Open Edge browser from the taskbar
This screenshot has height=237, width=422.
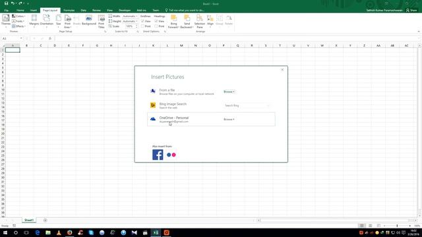tap(37, 232)
